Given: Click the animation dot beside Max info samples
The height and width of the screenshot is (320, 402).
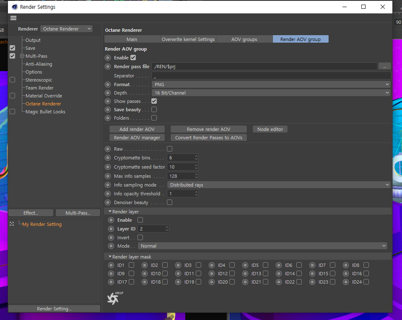Looking at the screenshot, I should [x=108, y=176].
